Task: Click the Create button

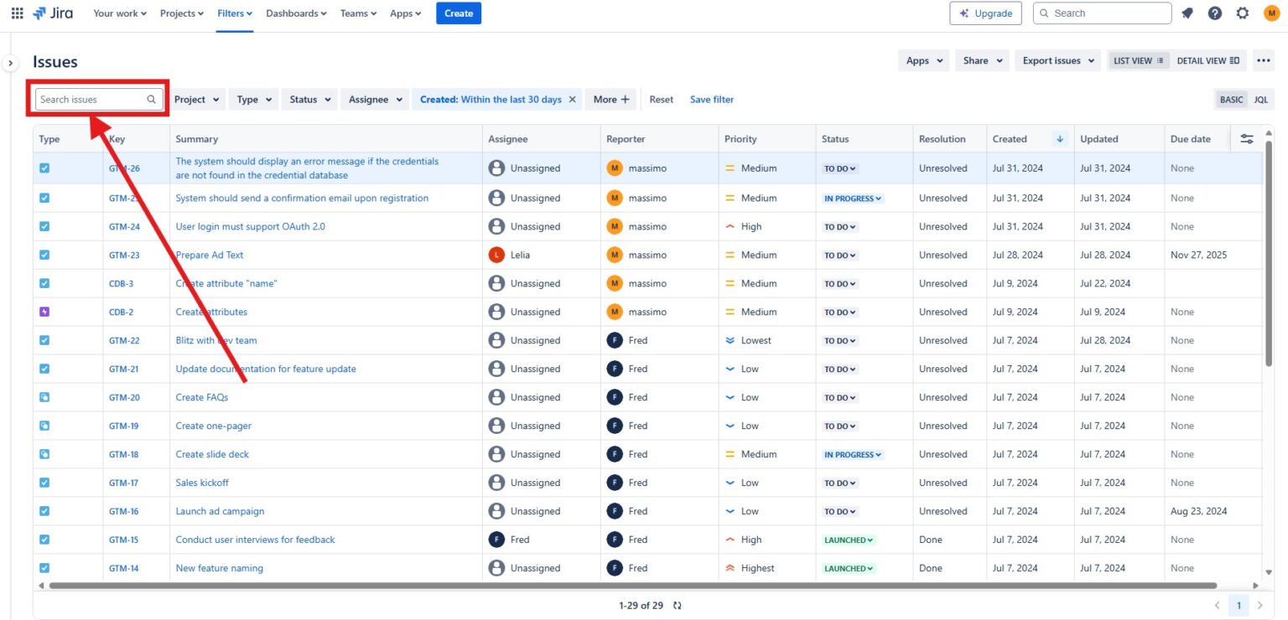Action: click(x=459, y=13)
